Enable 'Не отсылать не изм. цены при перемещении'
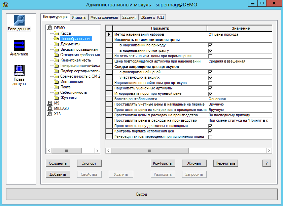Image resolution: width=283 pixels, height=206 pixels. [x=210, y=56]
